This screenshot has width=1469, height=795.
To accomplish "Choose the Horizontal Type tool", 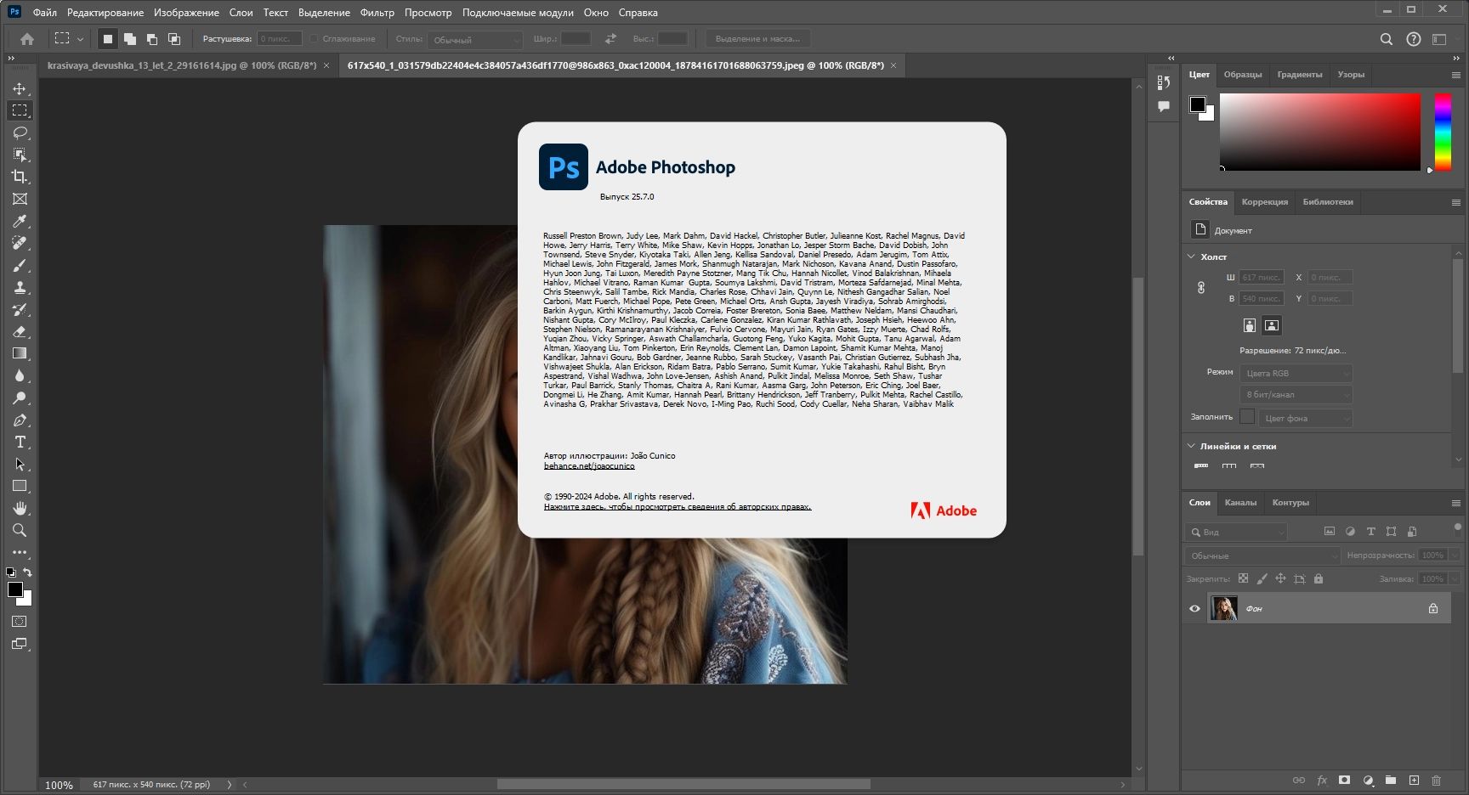I will (20, 442).
